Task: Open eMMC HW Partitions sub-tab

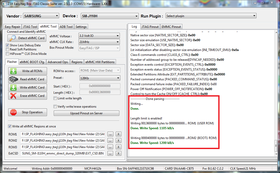Action: coord(100,62)
